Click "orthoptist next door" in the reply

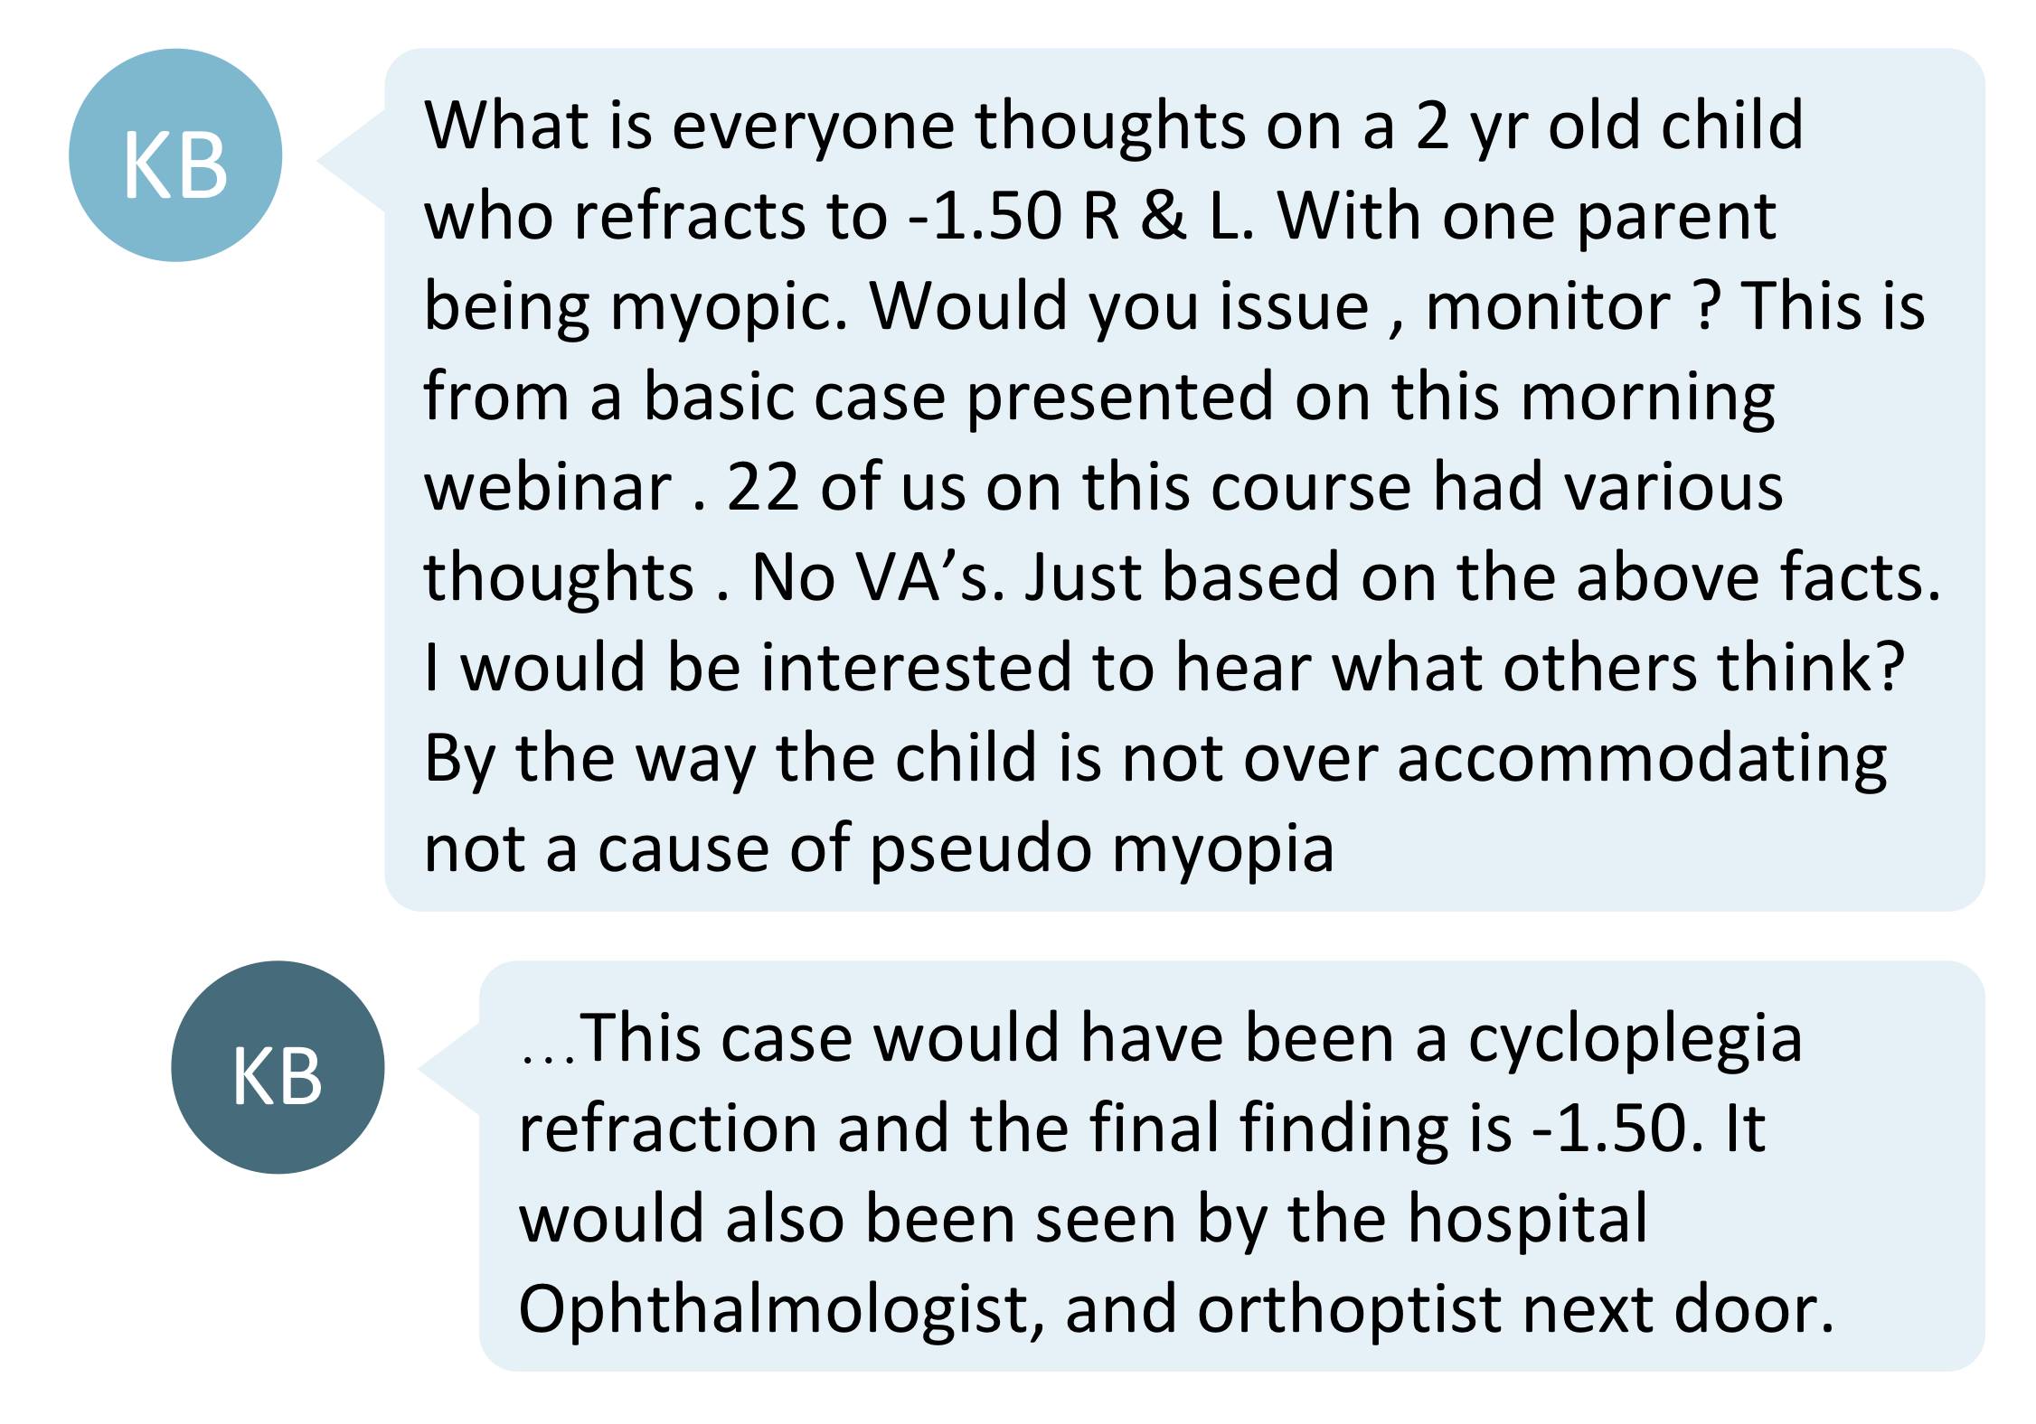pos(1515,1310)
